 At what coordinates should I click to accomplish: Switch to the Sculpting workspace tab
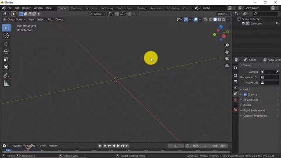[x=91, y=8]
